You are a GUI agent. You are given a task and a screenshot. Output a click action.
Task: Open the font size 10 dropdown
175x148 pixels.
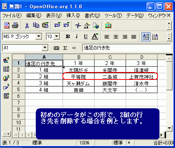pos(57,36)
